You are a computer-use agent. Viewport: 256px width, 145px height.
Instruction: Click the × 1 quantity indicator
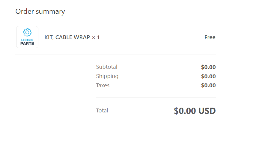[x=96, y=37]
